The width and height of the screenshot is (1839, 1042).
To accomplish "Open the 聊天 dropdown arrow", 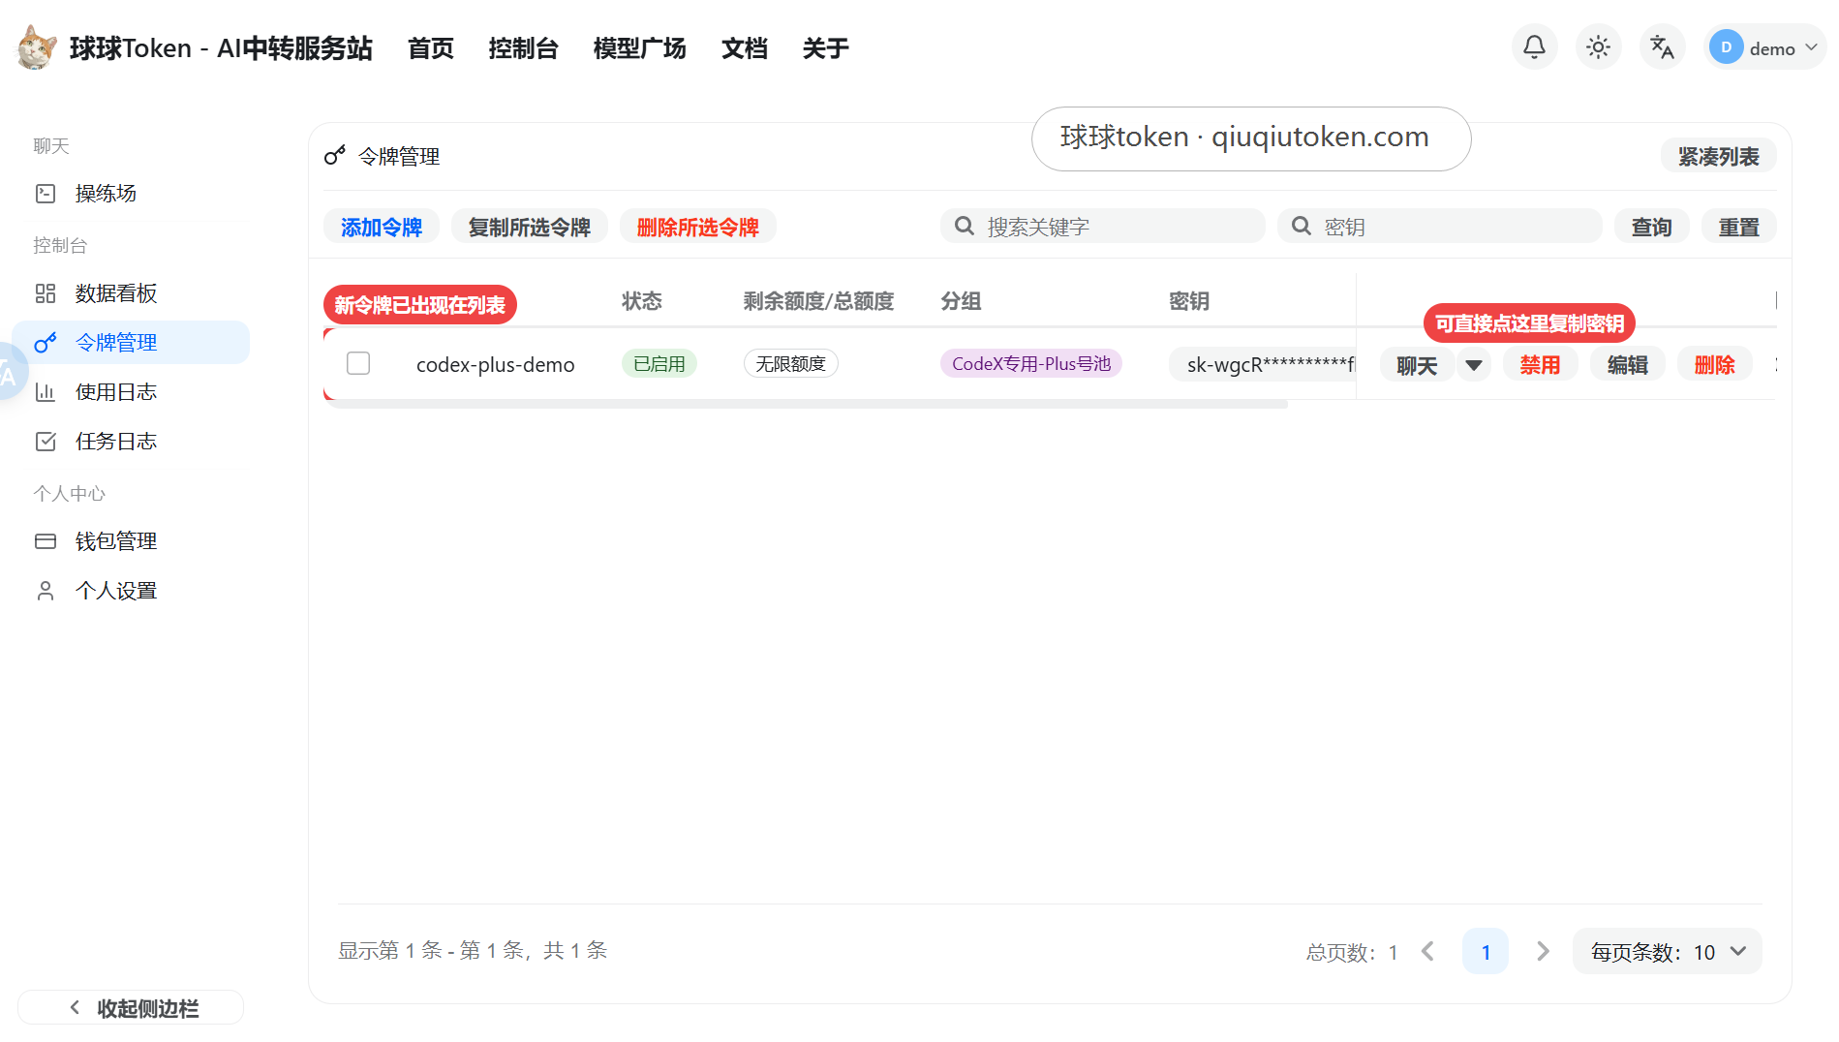I will 1474,365.
